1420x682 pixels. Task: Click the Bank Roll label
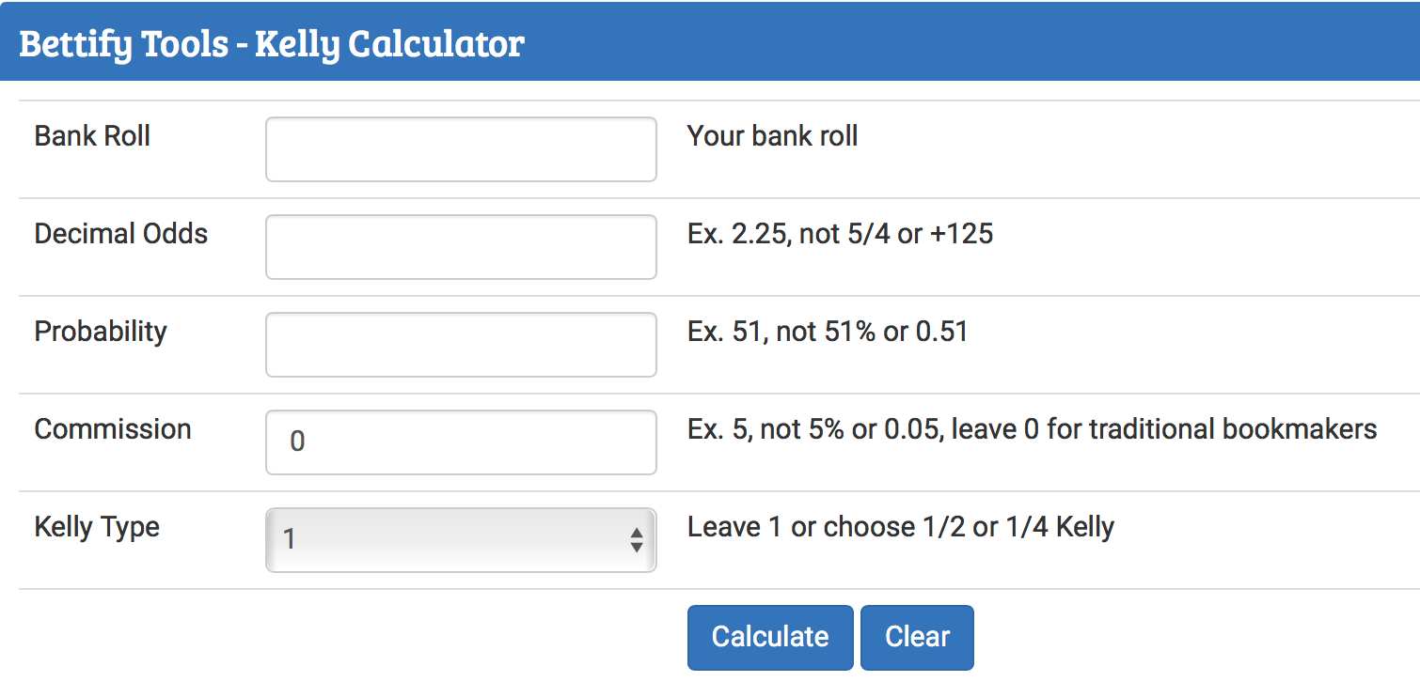[92, 136]
